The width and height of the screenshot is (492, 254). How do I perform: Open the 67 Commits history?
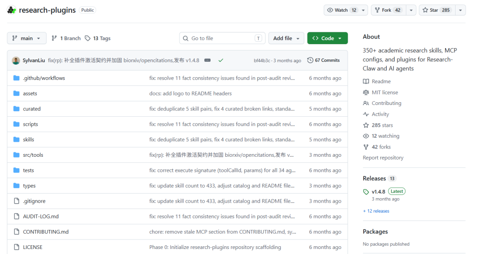pyautogui.click(x=323, y=60)
